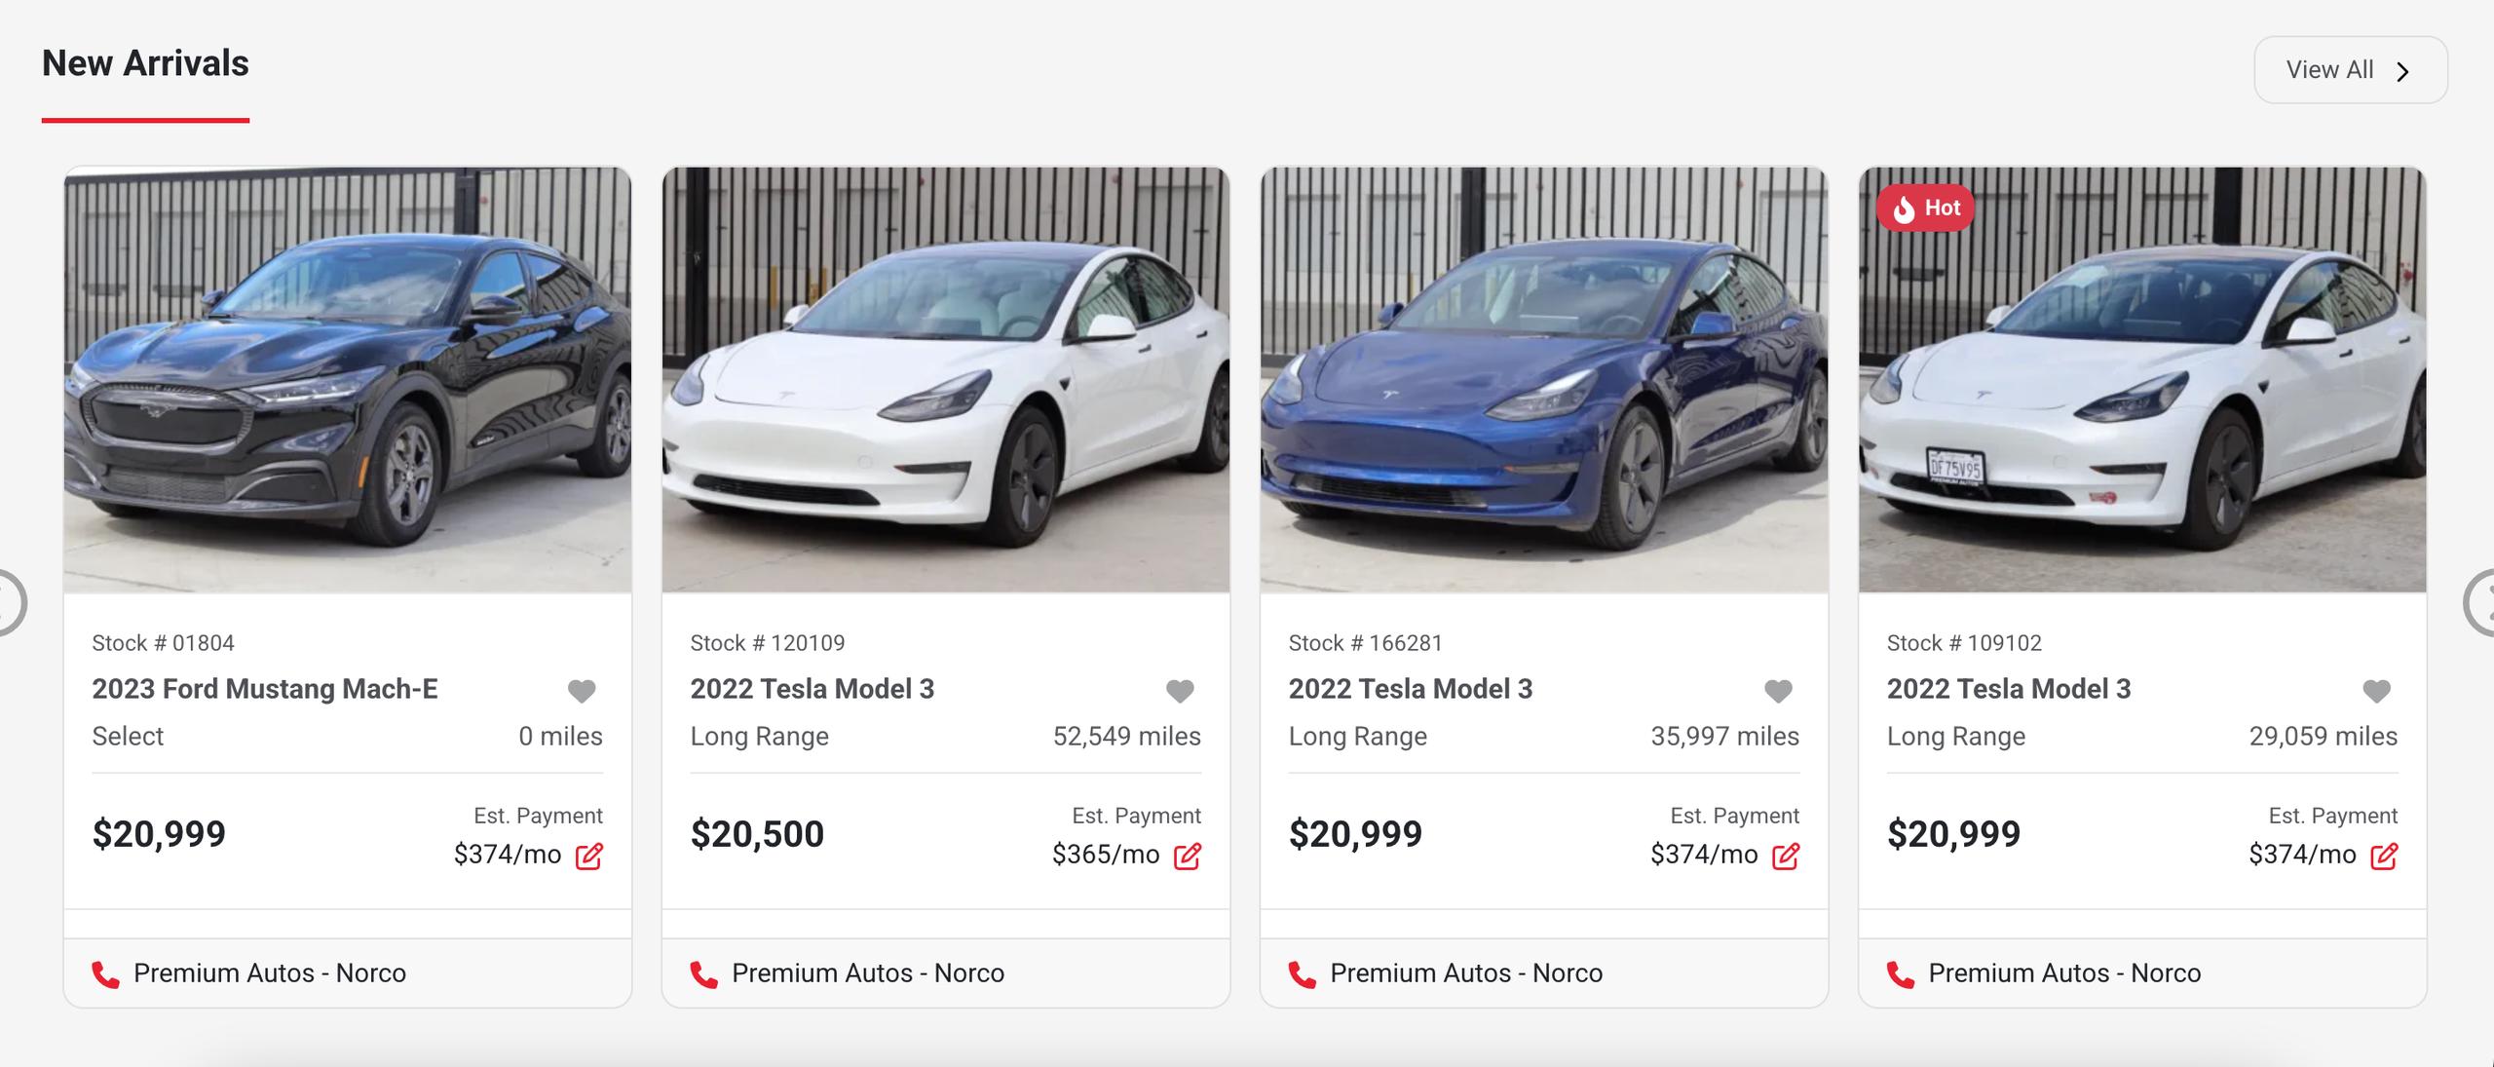Click phone icon on Mustang Mach-E card
Image resolution: width=2494 pixels, height=1067 pixels.
point(105,973)
